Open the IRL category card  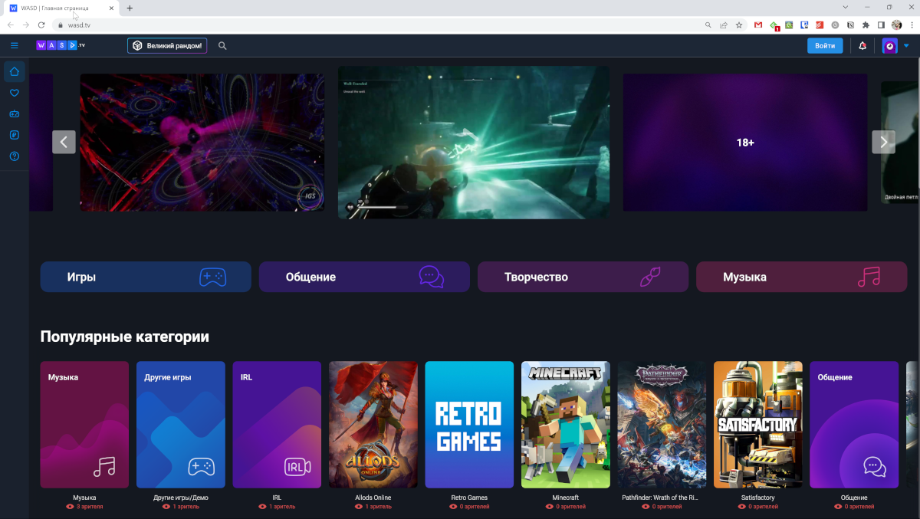[277, 425]
